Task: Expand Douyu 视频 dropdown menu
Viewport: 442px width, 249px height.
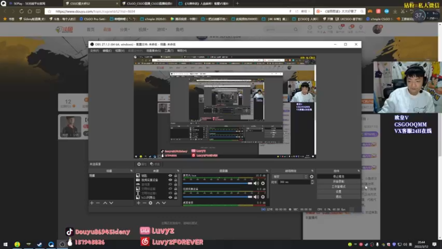Action: (143, 29)
